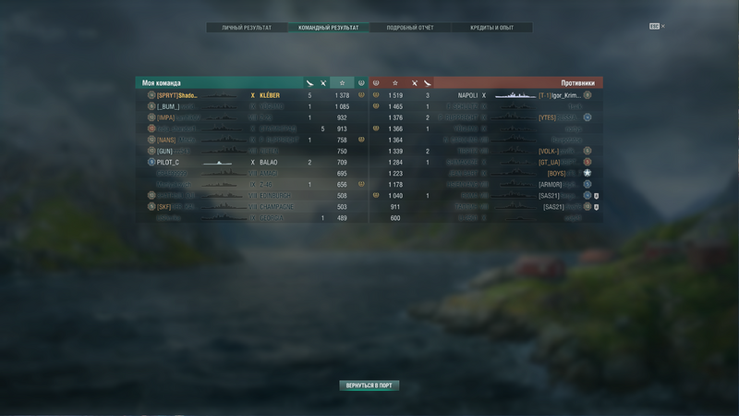Sort opponents by experience star icon
Screen dimensions: 739x416
click(x=395, y=83)
